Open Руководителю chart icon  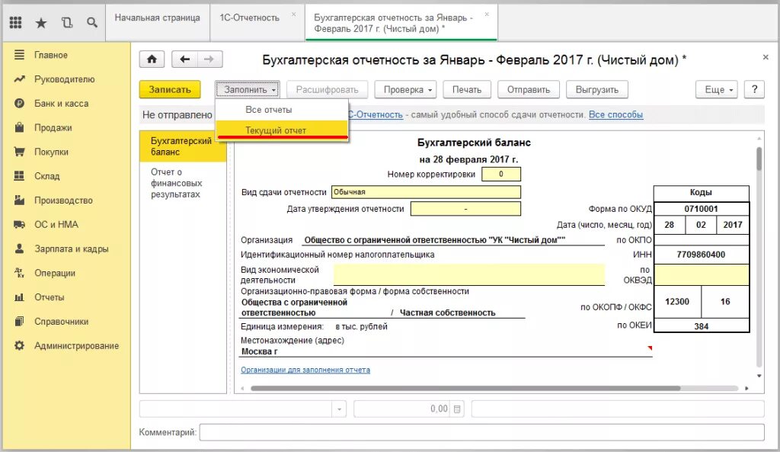[19, 79]
